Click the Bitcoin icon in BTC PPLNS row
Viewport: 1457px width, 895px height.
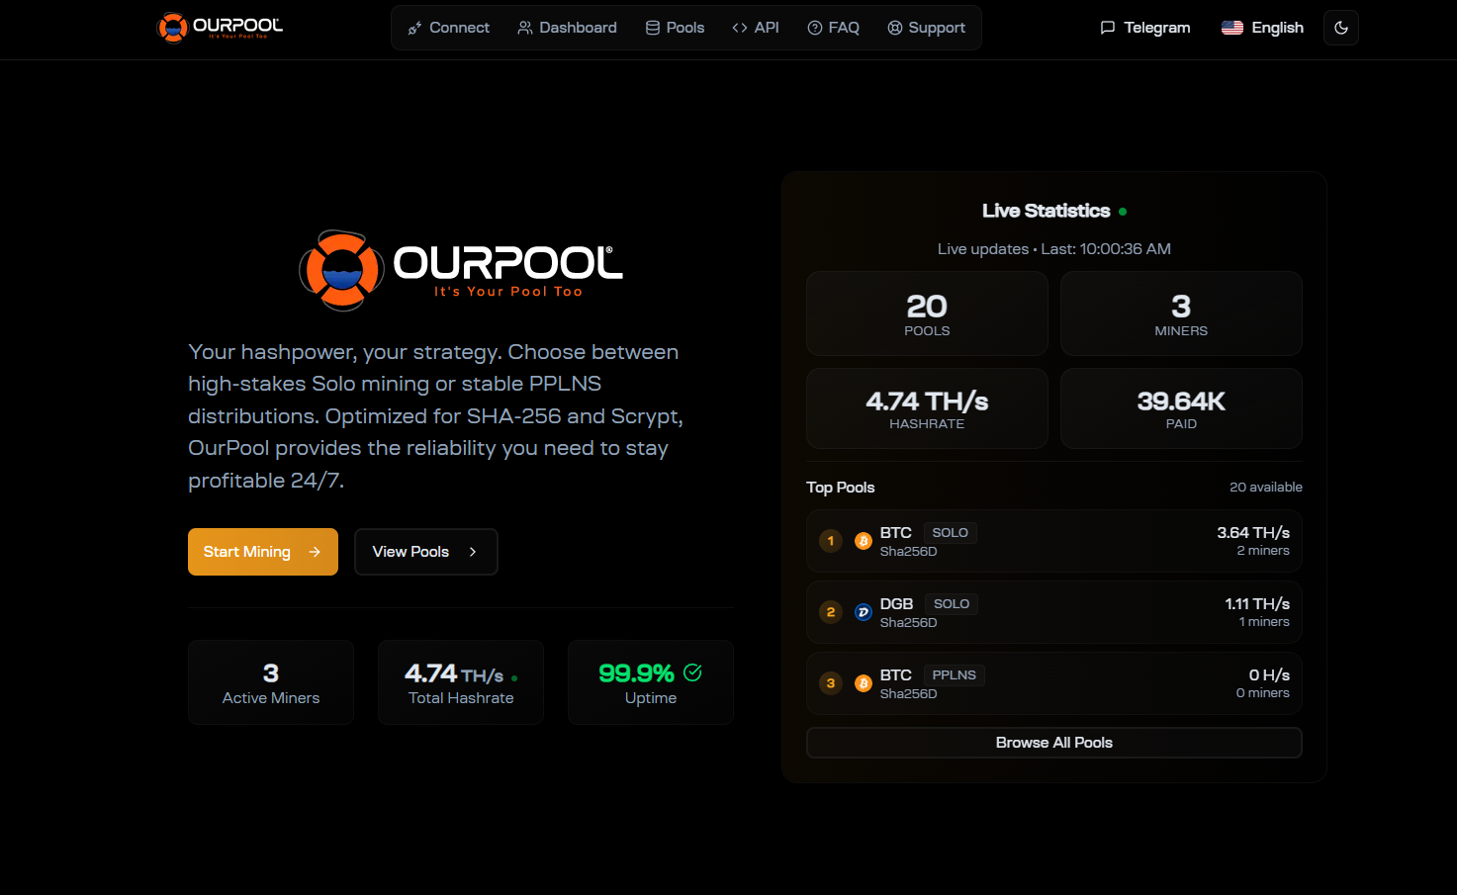(864, 683)
